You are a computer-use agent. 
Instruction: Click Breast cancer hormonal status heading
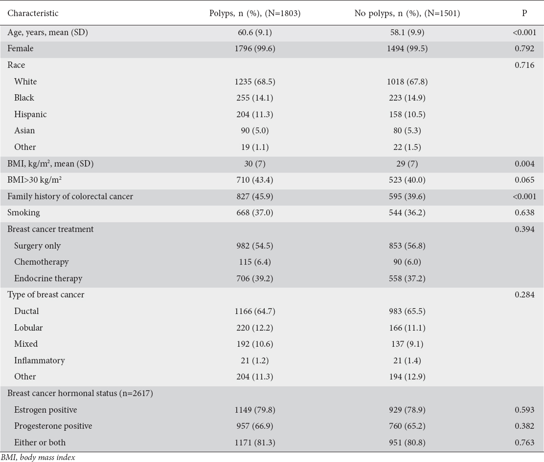80,393
